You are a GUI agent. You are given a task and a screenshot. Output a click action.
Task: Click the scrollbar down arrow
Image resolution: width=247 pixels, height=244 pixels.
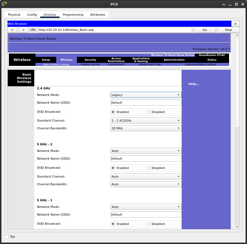click(x=237, y=227)
